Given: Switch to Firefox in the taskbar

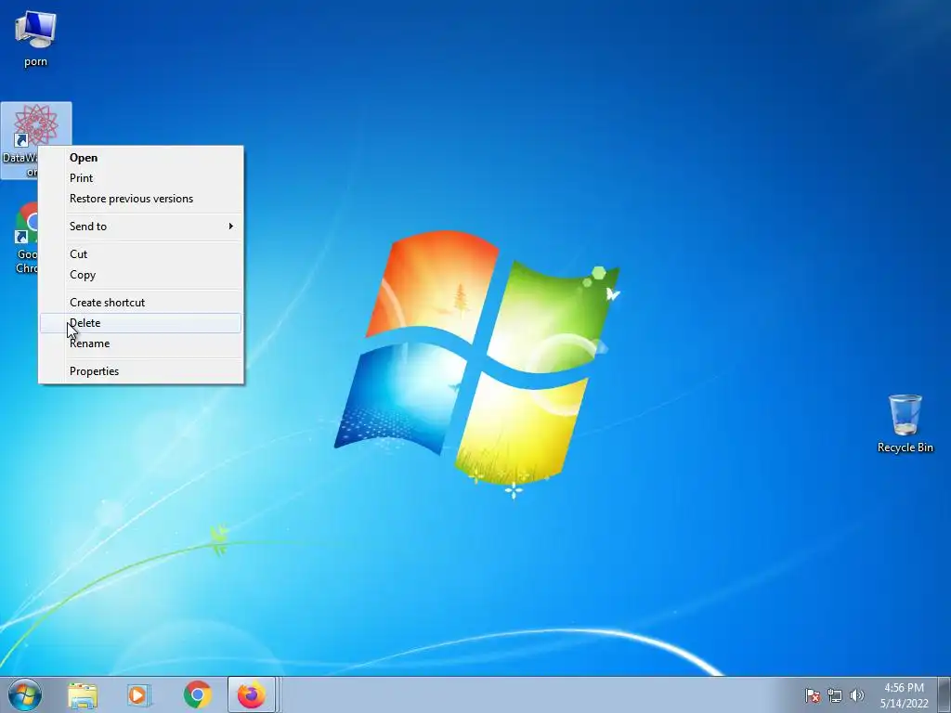Looking at the screenshot, I should tap(252, 694).
